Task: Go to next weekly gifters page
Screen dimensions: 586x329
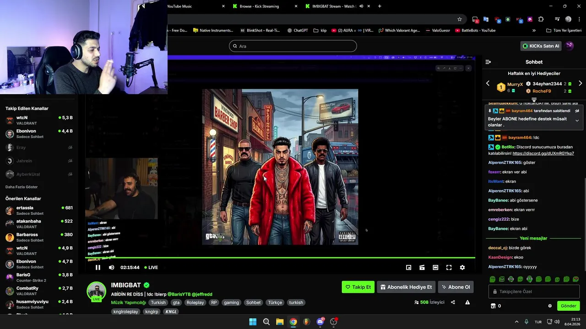Action: (x=580, y=83)
